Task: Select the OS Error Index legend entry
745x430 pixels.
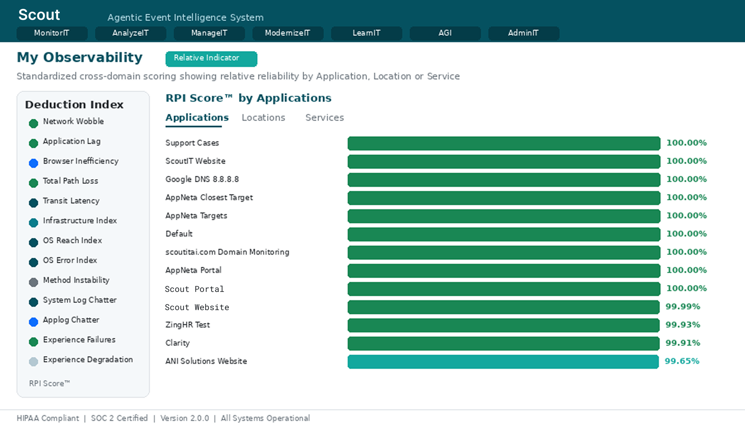Action: pos(70,260)
